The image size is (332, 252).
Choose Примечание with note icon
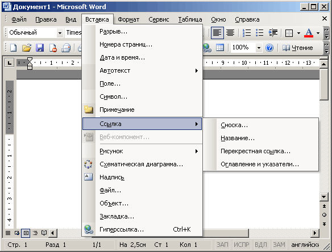click(x=142, y=110)
